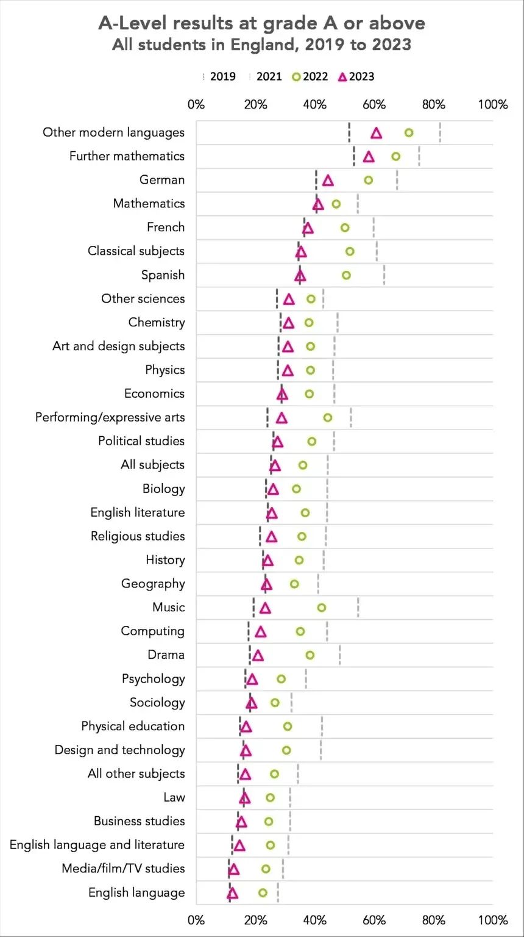Select the 2023 triangle for Other modern languages
Screen dimensions: 524x937
377,133
